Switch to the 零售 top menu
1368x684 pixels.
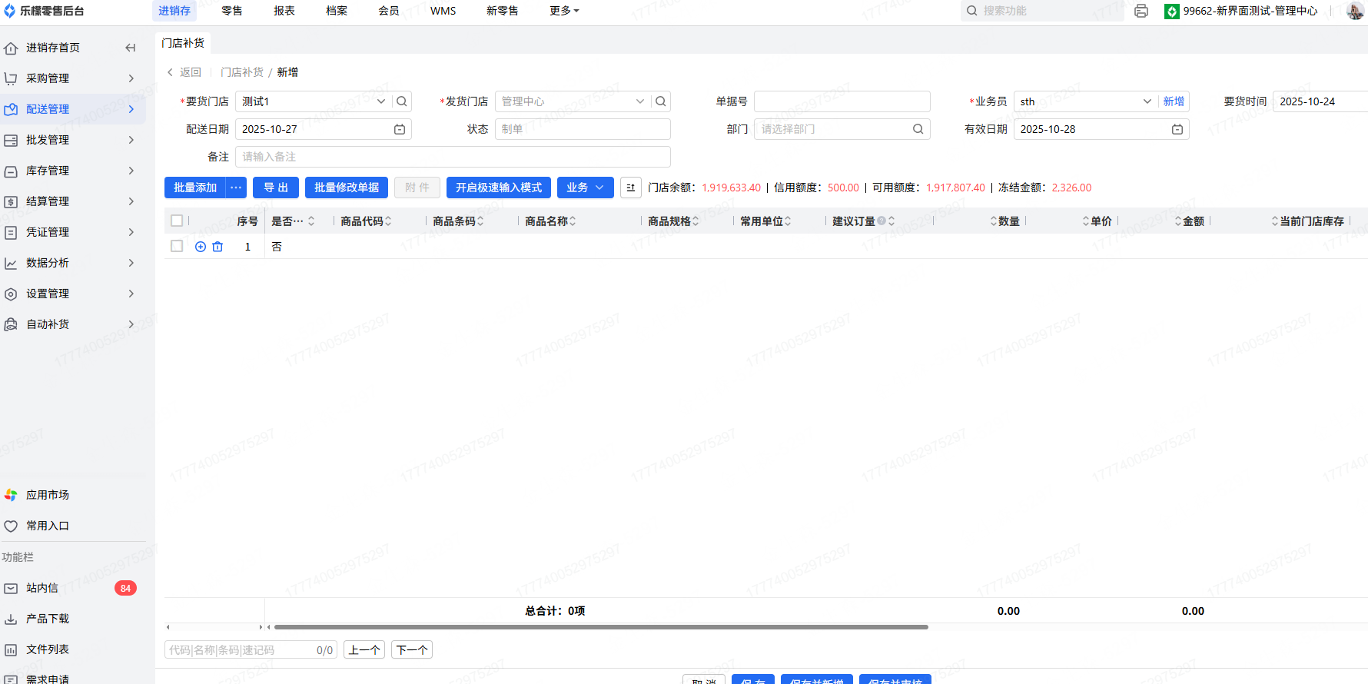point(231,11)
